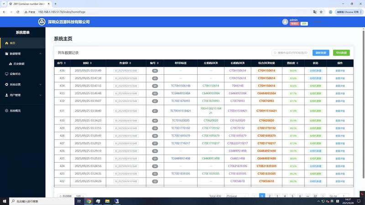
Task: Expand the 用户管理 sidebar menu
Action: (23, 95)
